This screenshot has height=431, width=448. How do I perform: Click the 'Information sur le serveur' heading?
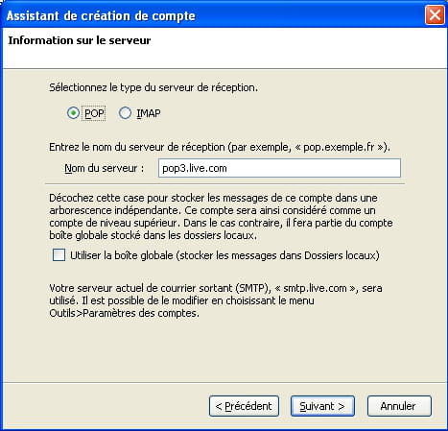click(x=80, y=40)
